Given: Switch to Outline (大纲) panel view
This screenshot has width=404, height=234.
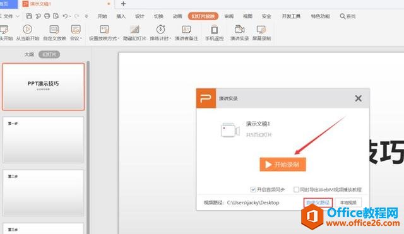Looking at the screenshot, I should click(29, 55).
